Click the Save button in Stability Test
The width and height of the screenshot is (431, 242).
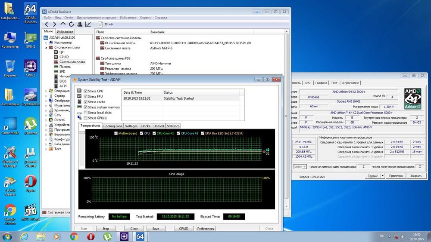(x=156, y=229)
